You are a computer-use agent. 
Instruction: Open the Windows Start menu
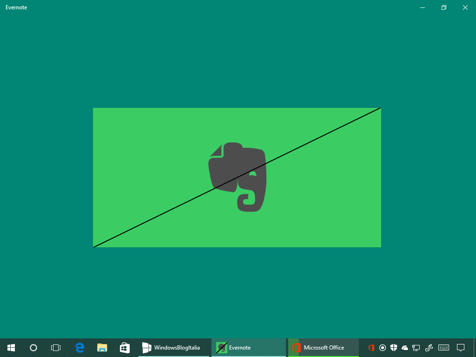point(11,348)
